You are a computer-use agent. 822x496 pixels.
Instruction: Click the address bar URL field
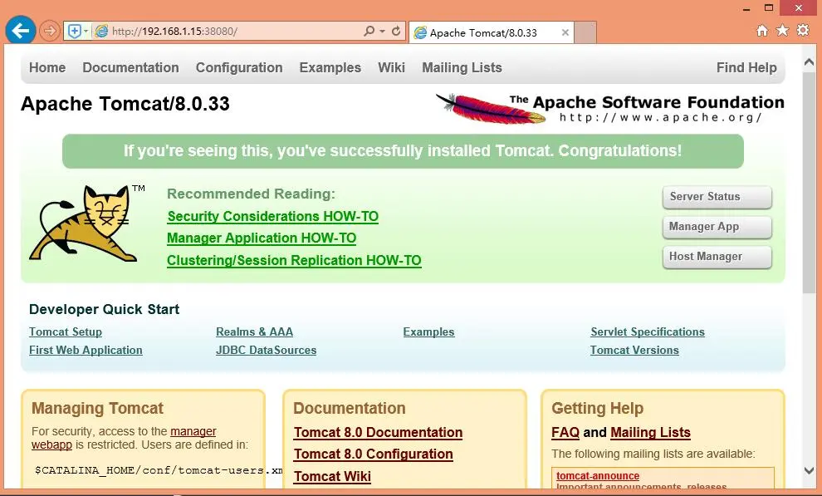tap(235, 32)
